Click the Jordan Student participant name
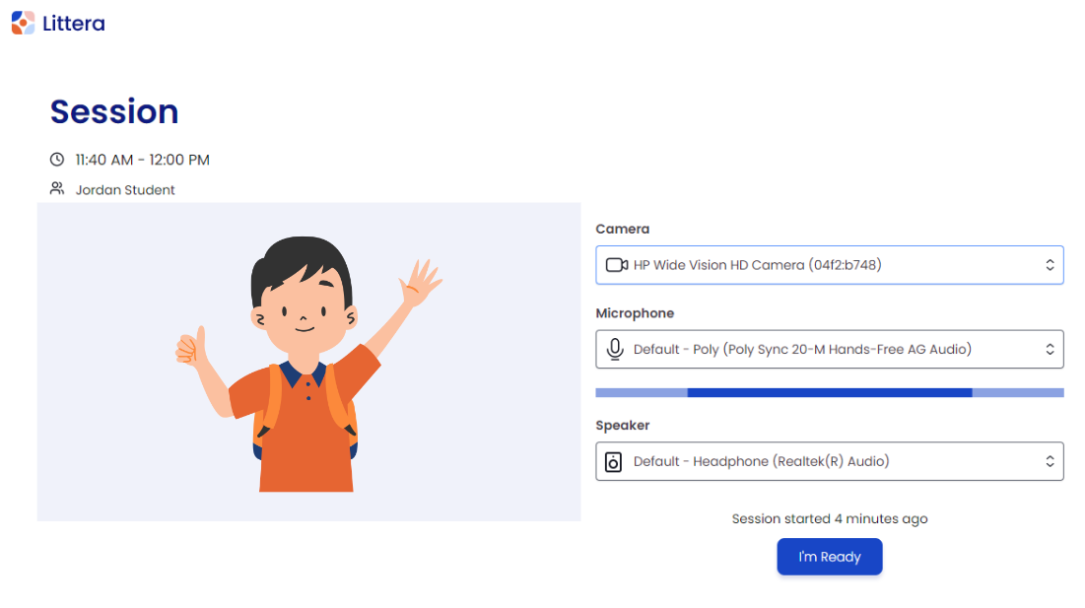 tap(125, 189)
